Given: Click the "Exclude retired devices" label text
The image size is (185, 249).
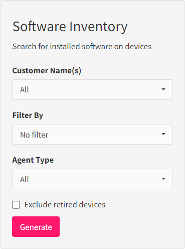Looking at the screenshot, I should 65,205.
